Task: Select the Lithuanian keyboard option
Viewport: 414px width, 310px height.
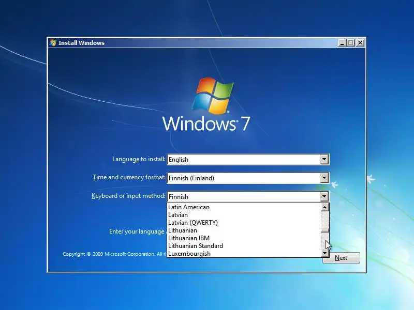Action: pos(244,230)
